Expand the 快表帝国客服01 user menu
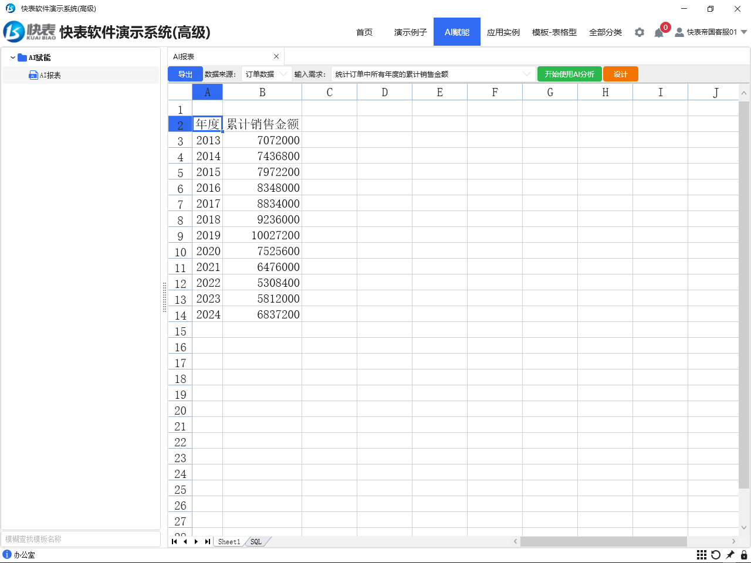Screen dimensions: 751x563 coord(744,32)
